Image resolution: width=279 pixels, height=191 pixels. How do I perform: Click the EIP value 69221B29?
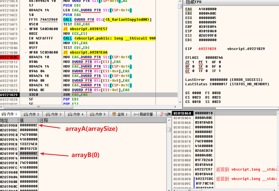[x=207, y=49]
